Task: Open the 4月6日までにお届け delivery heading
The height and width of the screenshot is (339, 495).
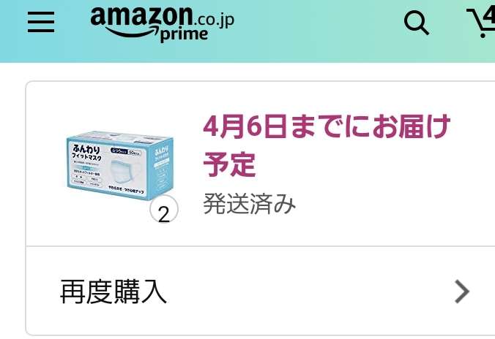Action: coord(327,126)
